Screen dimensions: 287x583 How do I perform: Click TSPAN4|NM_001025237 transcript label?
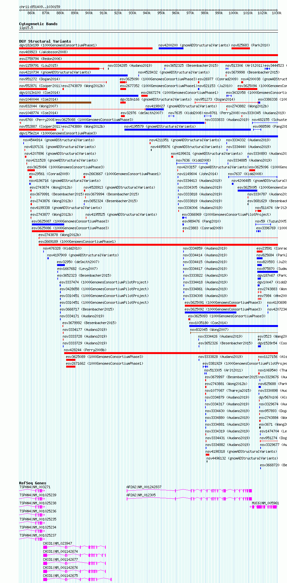pos(38,535)
